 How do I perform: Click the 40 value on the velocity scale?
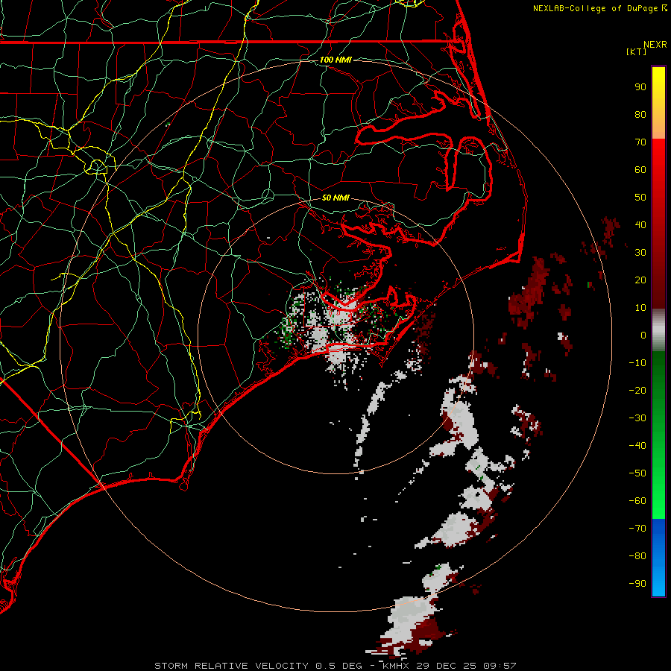(640, 224)
